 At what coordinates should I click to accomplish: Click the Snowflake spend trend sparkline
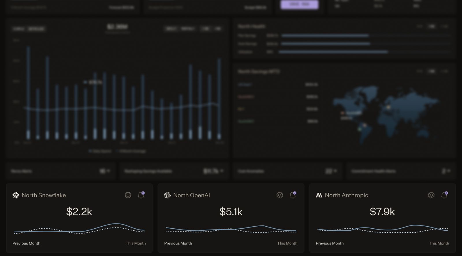coord(79,229)
